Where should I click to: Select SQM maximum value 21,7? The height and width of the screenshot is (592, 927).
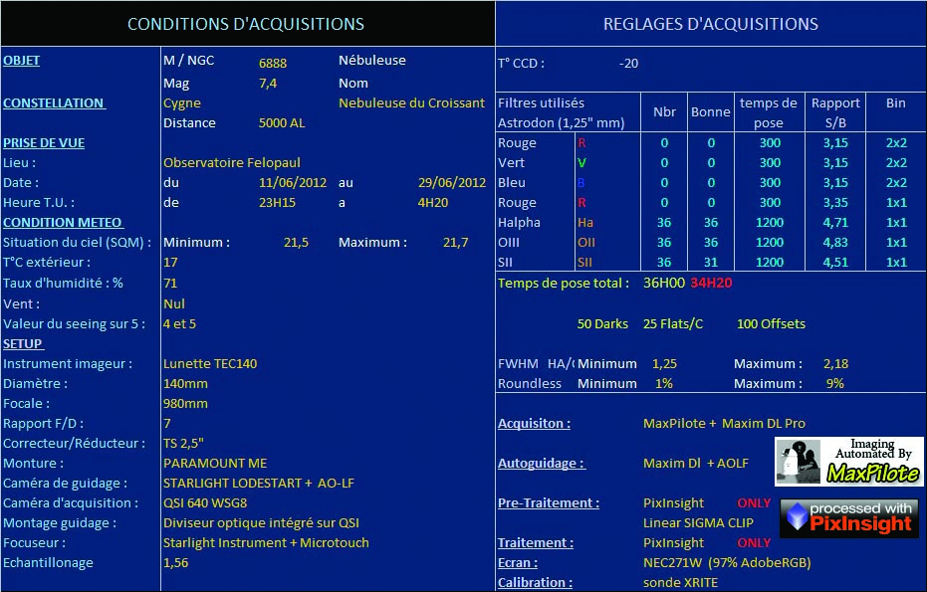tap(455, 242)
